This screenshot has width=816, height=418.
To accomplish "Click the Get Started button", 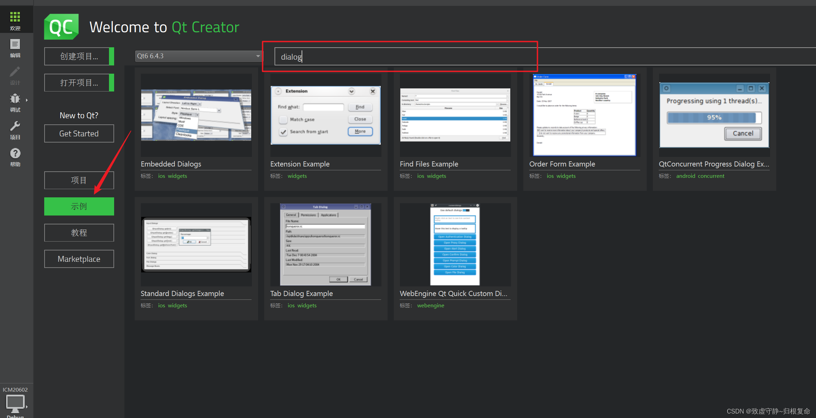I will pyautogui.click(x=79, y=134).
